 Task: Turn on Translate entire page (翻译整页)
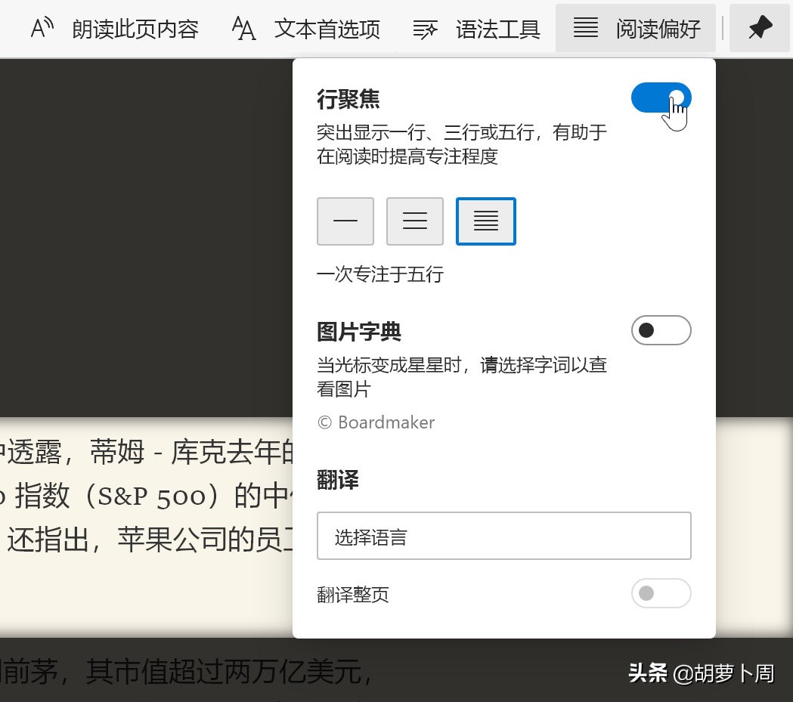[661, 594]
